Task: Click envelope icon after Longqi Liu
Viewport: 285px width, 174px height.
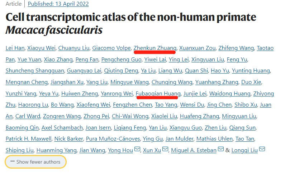Action: [x=262, y=149]
